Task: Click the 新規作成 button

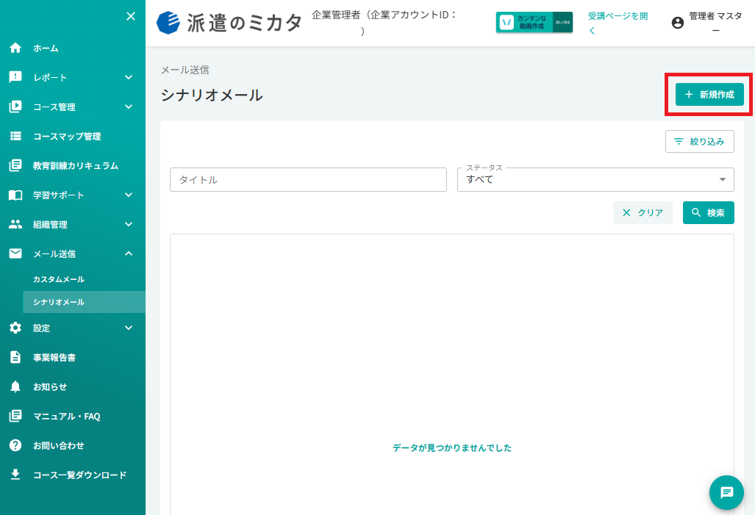Action: coord(709,94)
